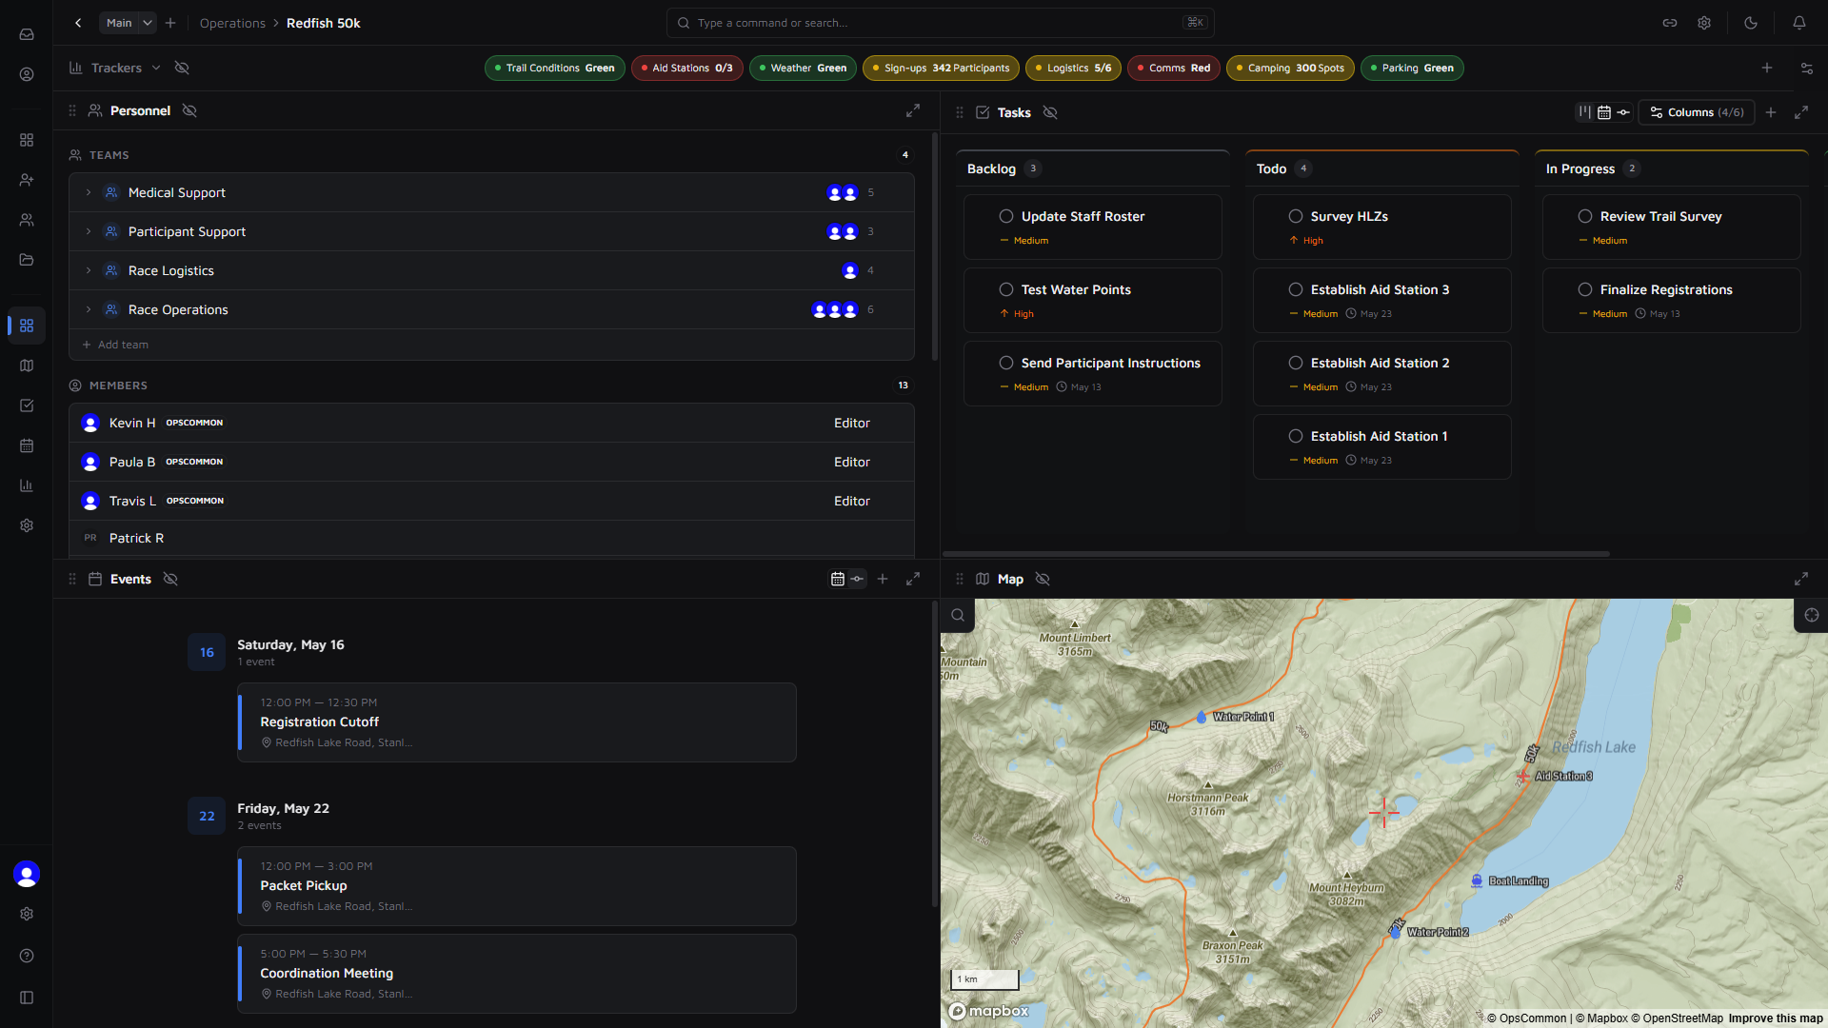Mark Test Water Points task complete
The height and width of the screenshot is (1028, 1828).
click(x=1006, y=289)
